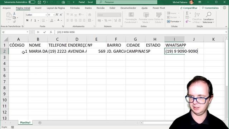Click the Select All corner triangle
This screenshot has width=229, height=129.
click(6, 39)
